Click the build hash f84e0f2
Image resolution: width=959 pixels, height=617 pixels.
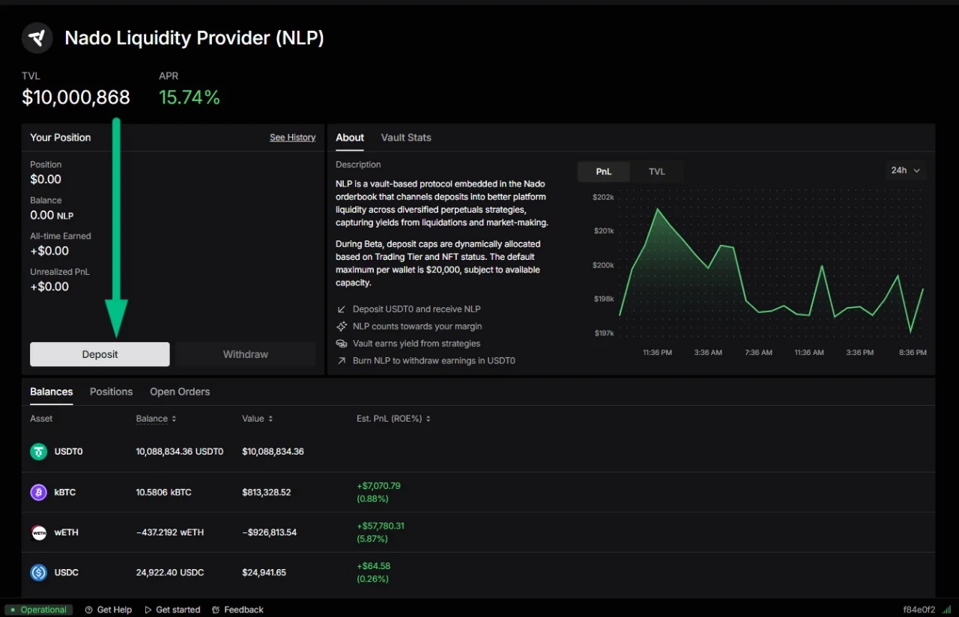click(x=919, y=610)
